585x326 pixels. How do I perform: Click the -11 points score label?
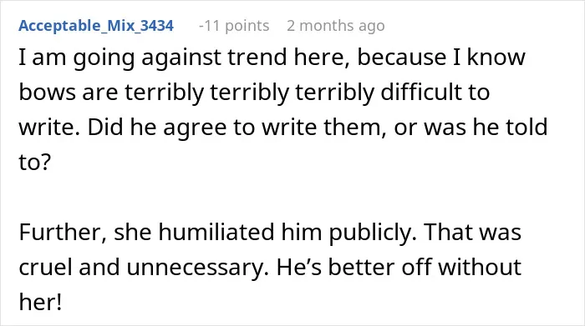point(234,26)
